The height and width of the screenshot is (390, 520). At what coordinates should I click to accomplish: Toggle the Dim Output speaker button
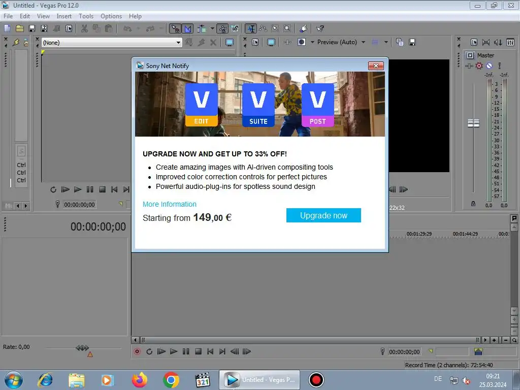click(498, 42)
